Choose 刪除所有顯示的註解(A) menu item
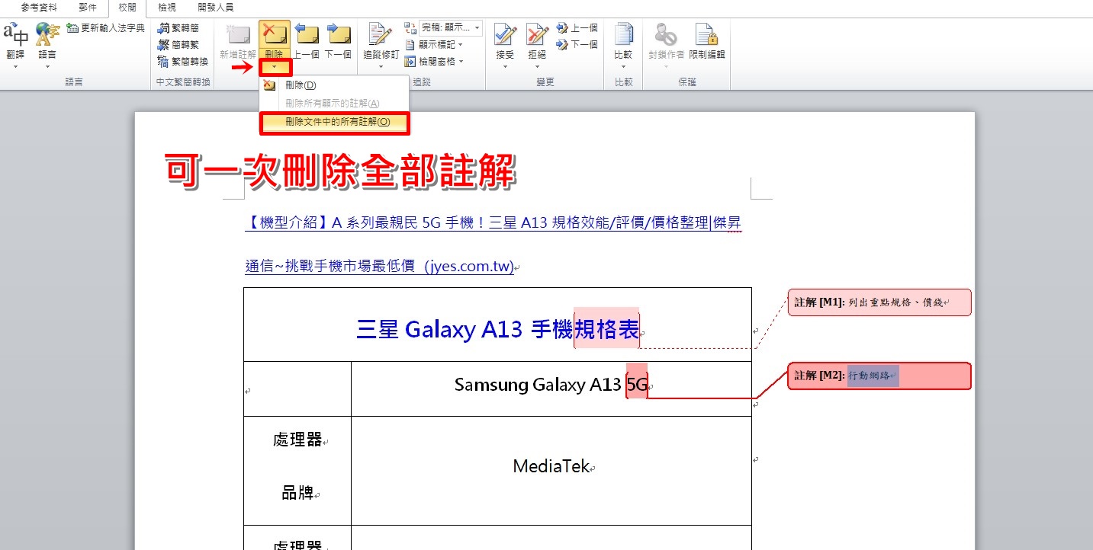Screen dimensions: 1093x550 tap(334, 103)
